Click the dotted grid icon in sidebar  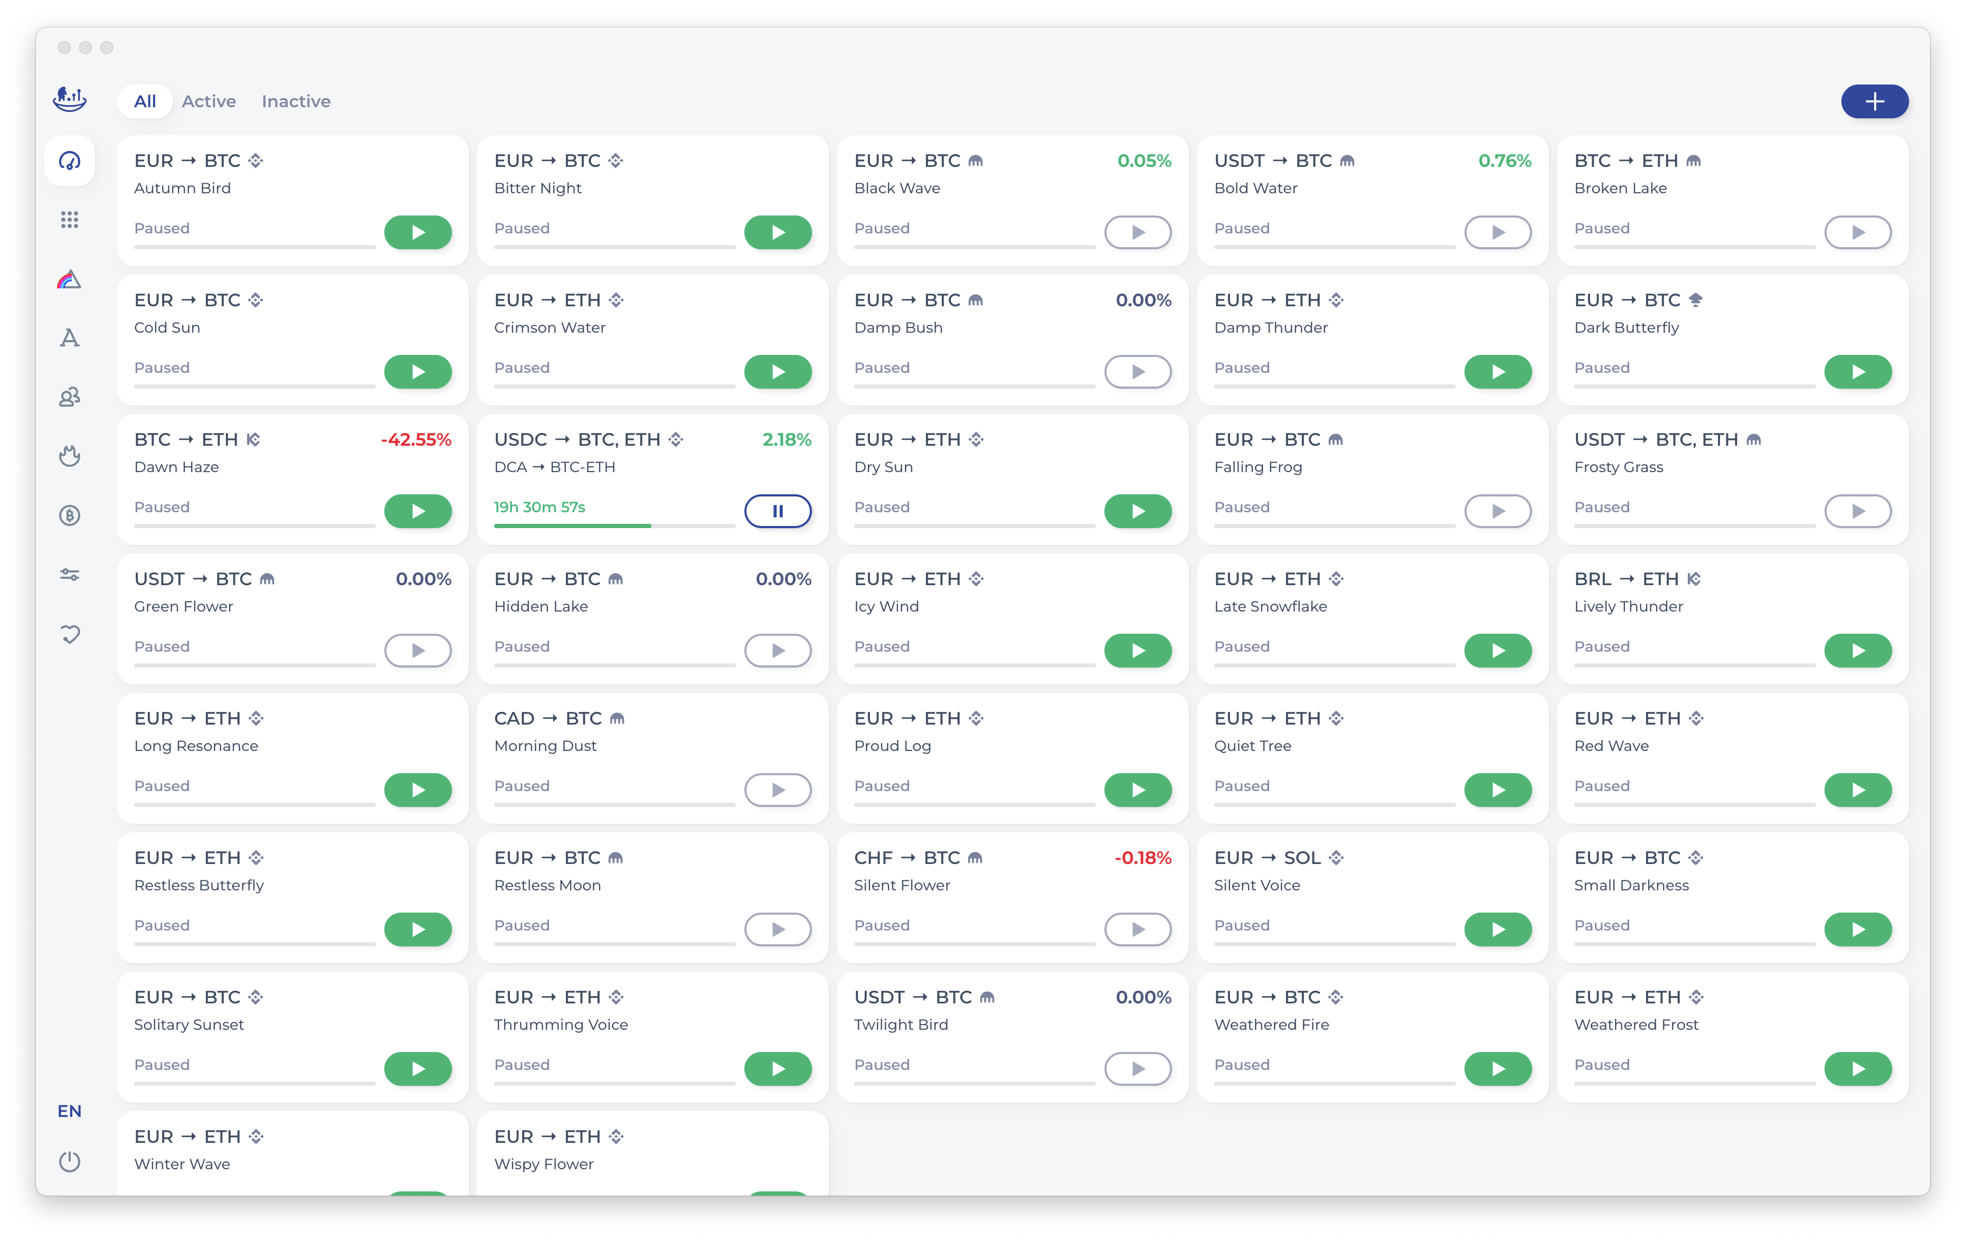tap(69, 220)
